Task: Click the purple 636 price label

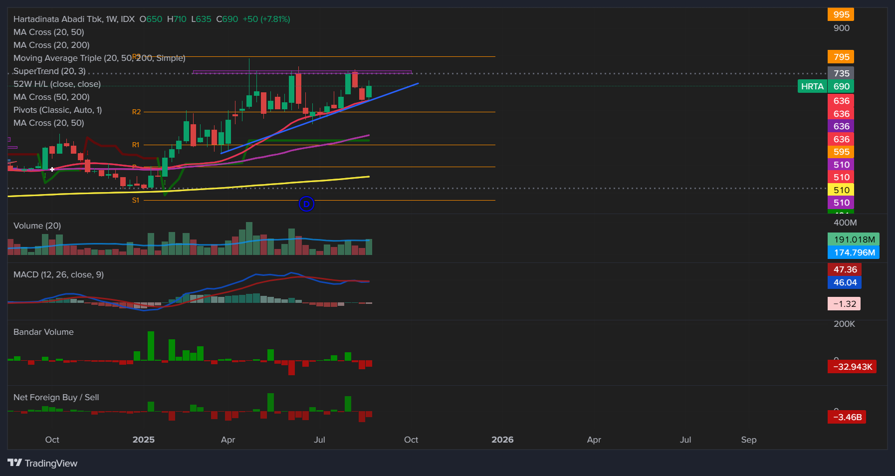Action: [x=841, y=126]
